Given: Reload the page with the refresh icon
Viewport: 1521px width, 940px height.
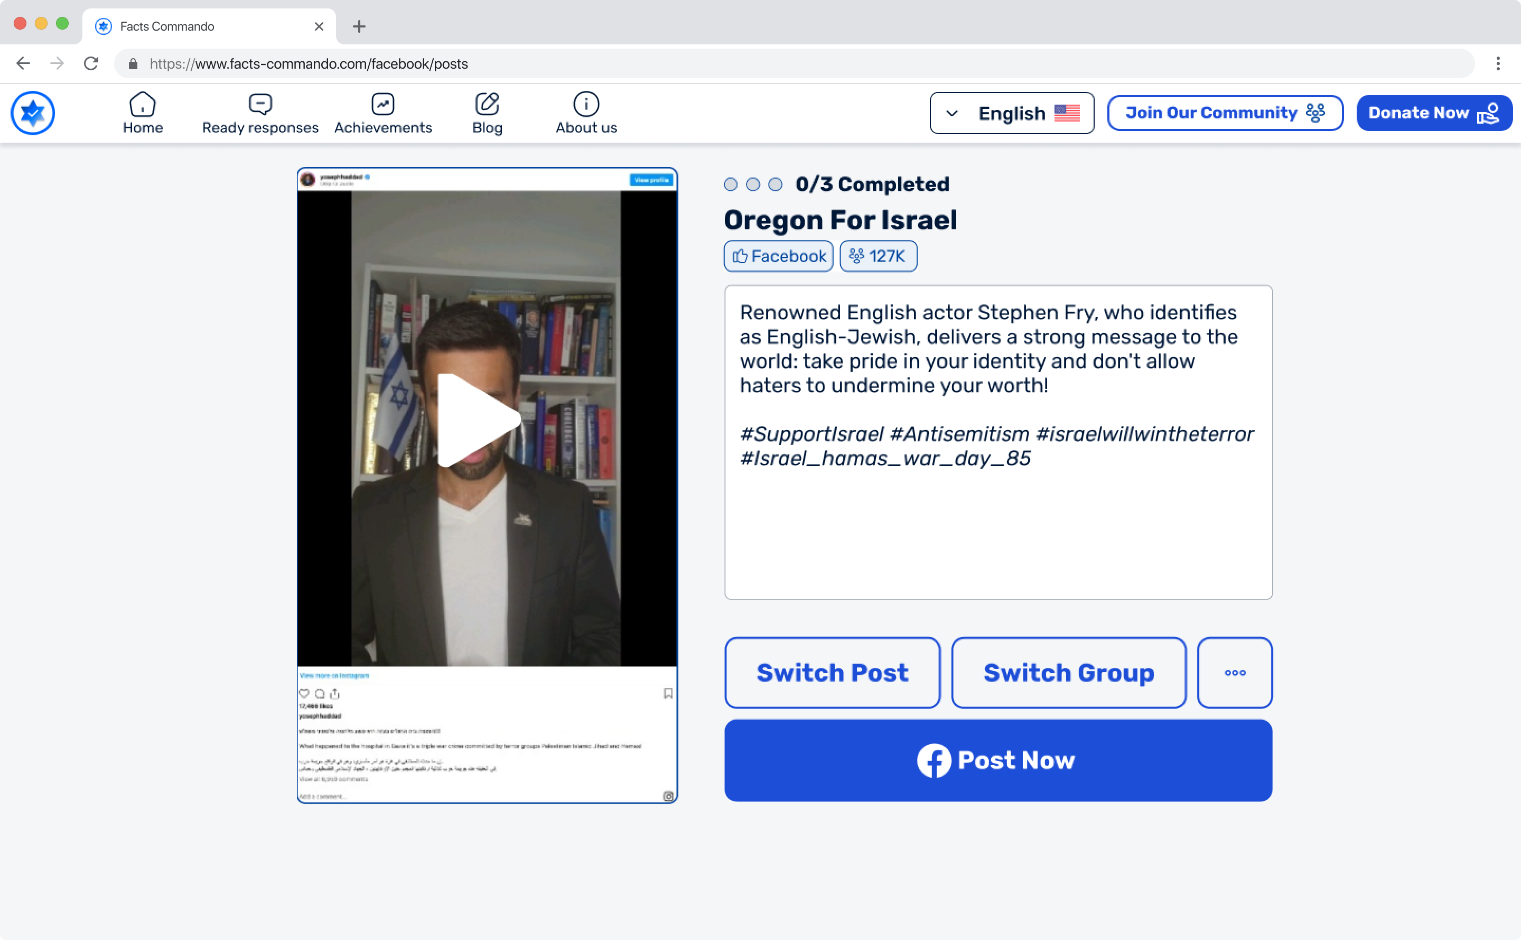Looking at the screenshot, I should [91, 63].
